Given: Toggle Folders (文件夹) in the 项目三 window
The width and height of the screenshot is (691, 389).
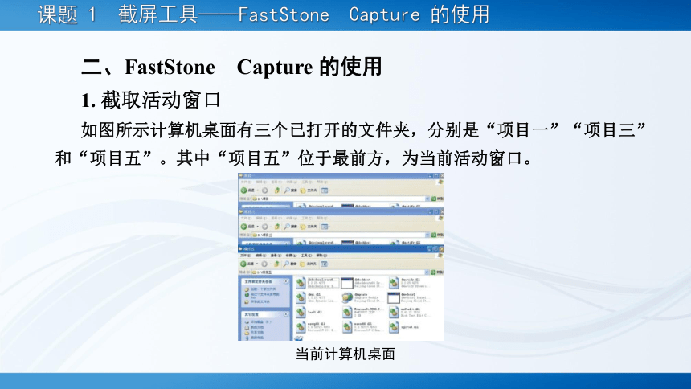Looking at the screenshot, I should [309, 227].
